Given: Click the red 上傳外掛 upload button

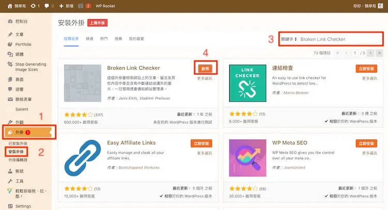Looking at the screenshot, I should click(97, 23).
